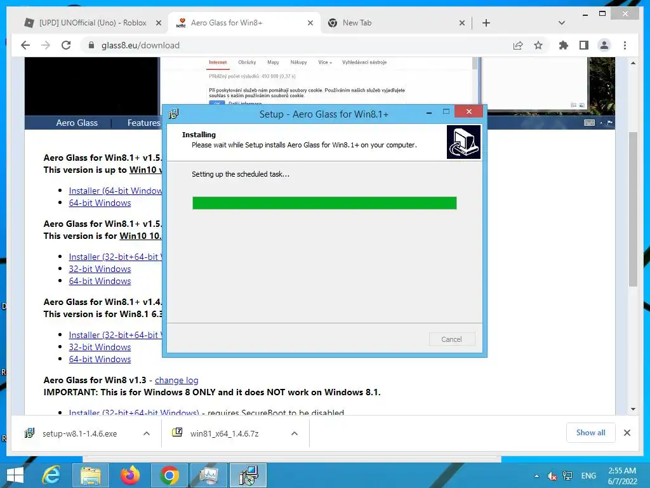Screen dimensions: 650x488
Task: Open the 64-bit Windows link under Win8.1 v1.4
Action: click(x=100, y=359)
